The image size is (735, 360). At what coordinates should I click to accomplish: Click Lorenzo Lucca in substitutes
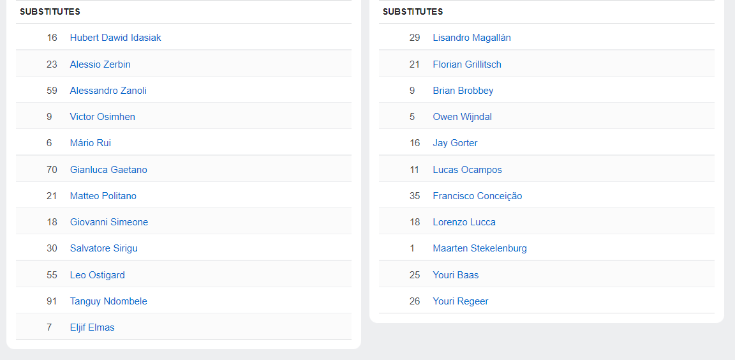(x=464, y=222)
